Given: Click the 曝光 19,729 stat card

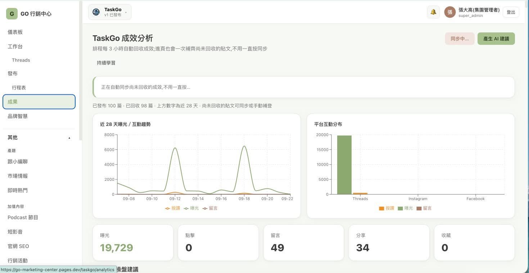Looking at the screenshot, I should tap(133, 243).
